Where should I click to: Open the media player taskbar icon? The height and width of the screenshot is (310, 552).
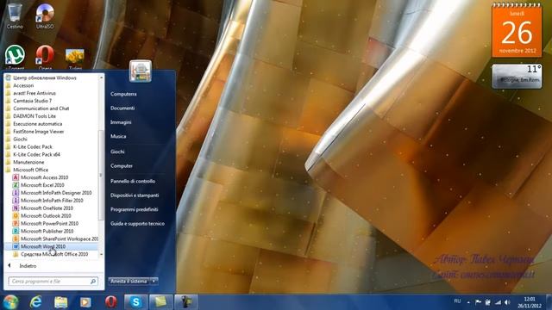tap(85, 302)
